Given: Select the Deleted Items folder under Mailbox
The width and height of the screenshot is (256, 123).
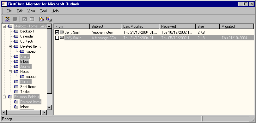Looking at the screenshot, I should 31,46.
